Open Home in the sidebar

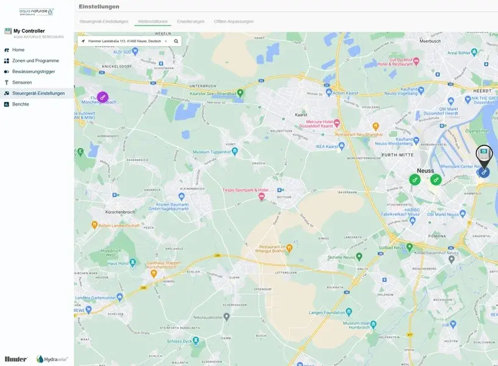18,50
